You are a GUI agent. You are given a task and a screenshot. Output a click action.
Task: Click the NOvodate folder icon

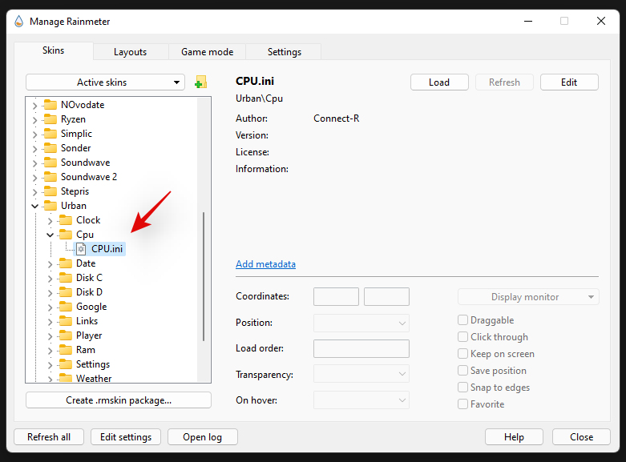(x=50, y=105)
